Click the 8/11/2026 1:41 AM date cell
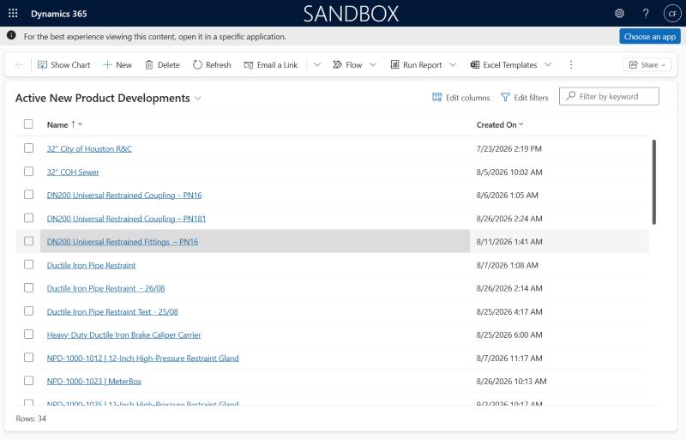The image size is (686, 440). click(x=509, y=242)
